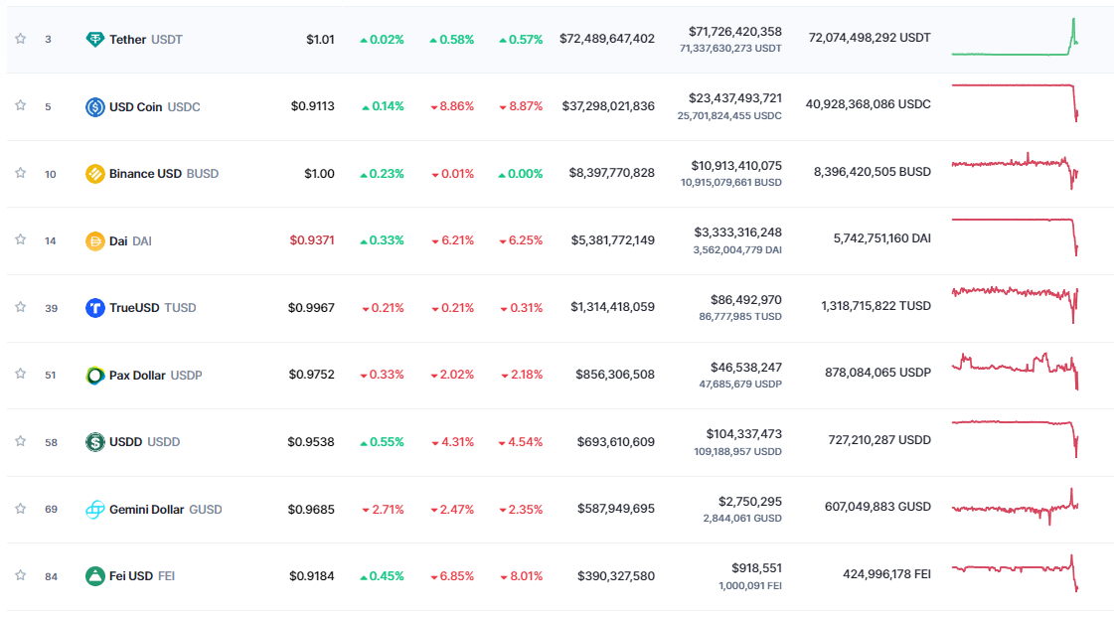1114x619 pixels.
Task: View Tether's 7-day green price chart
Action: [x=1015, y=40]
